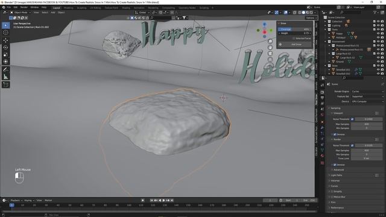
Task: Hide the Lighting collection eye icon
Action: tap(378, 25)
